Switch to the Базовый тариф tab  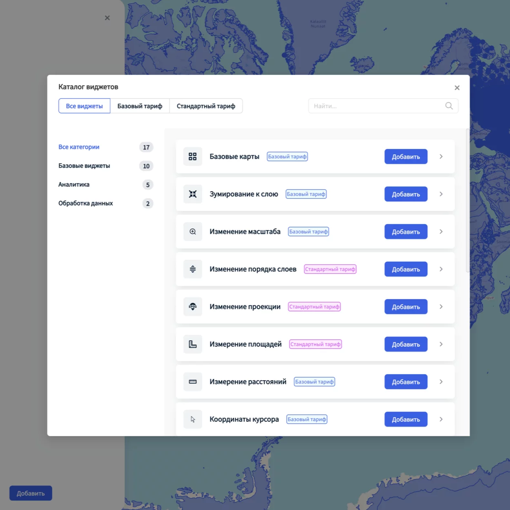(x=140, y=106)
